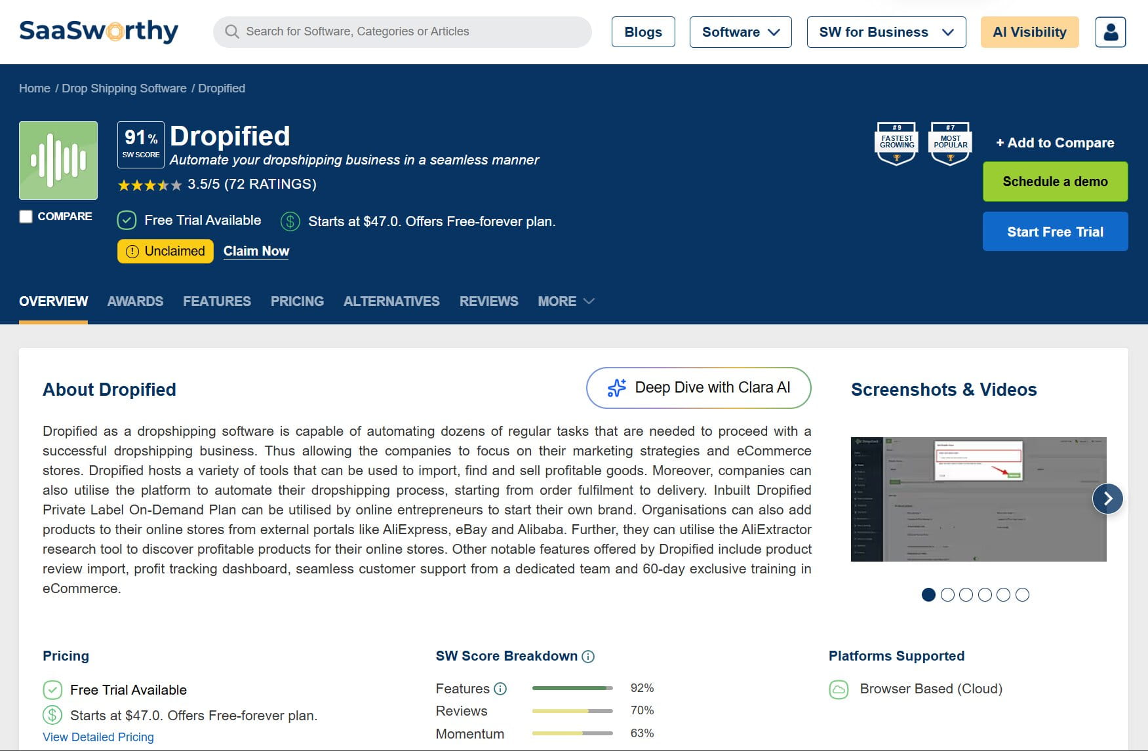
Task: Click the header dollar pricing icon
Action: pyautogui.click(x=290, y=221)
